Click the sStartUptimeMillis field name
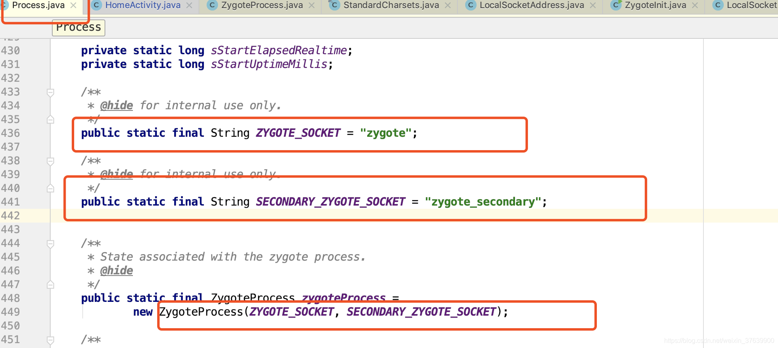This screenshot has height=348, width=778. pyautogui.click(x=269, y=64)
